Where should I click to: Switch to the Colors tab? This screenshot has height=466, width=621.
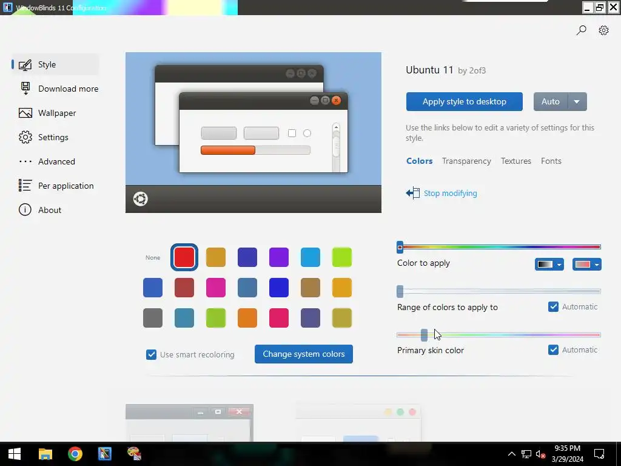click(x=420, y=161)
